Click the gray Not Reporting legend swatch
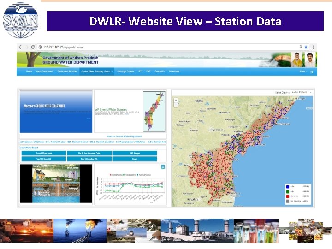 288,201
